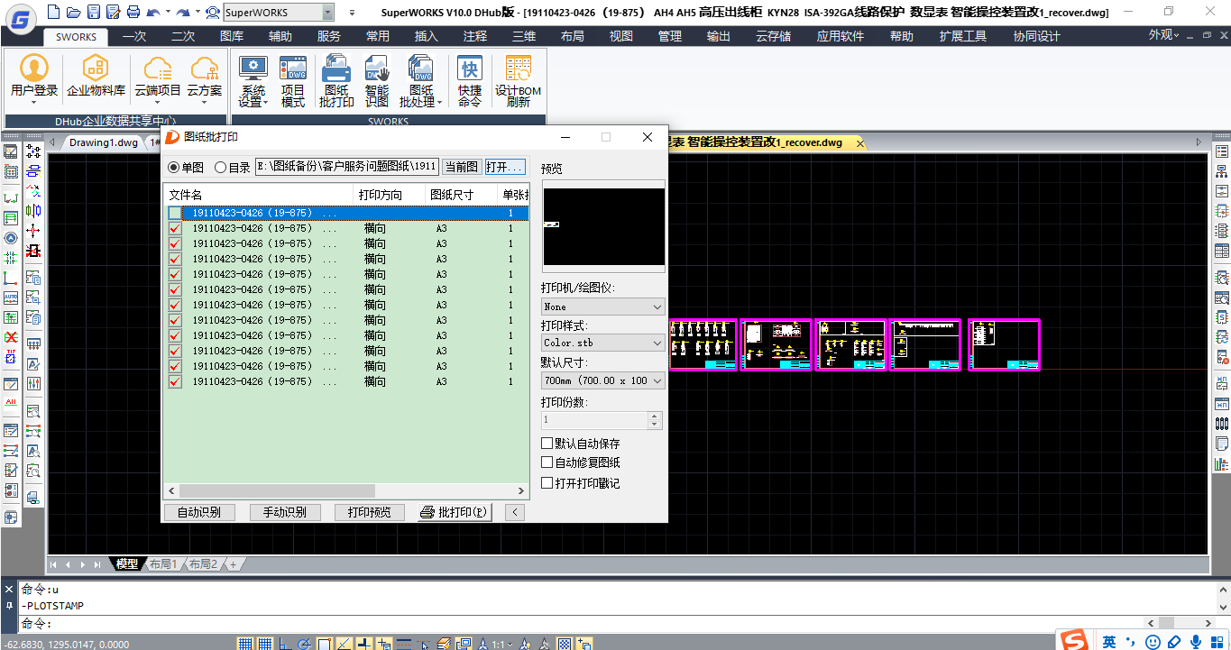Click the 文件名 column header
Image resolution: width=1231 pixels, height=650 pixels.
(x=259, y=195)
